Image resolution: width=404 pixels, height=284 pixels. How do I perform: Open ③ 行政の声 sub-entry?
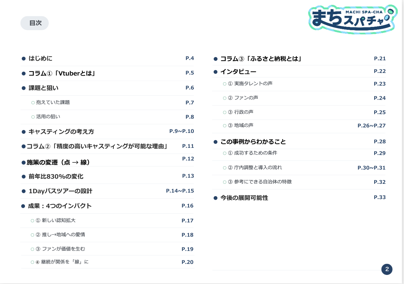click(x=241, y=112)
